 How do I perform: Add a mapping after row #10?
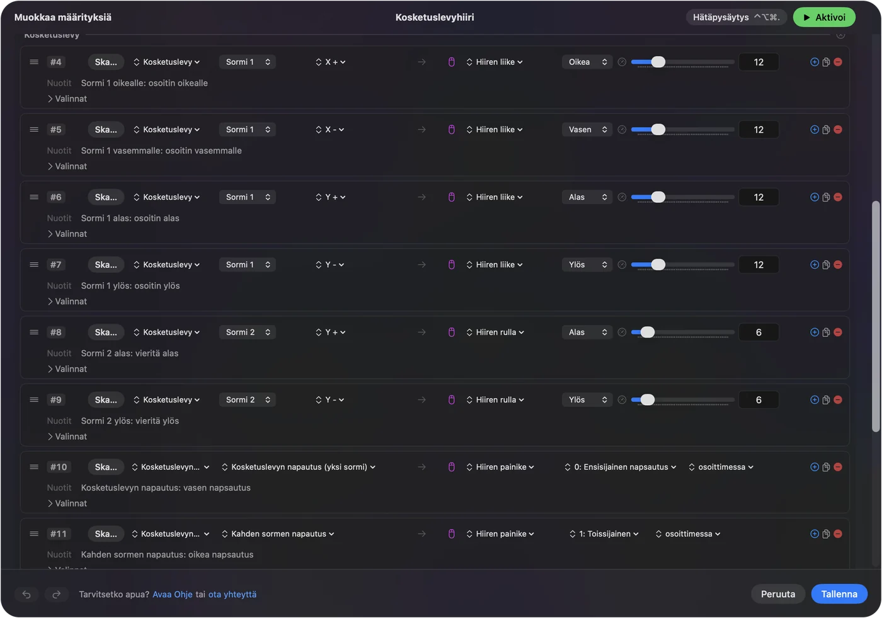815,467
